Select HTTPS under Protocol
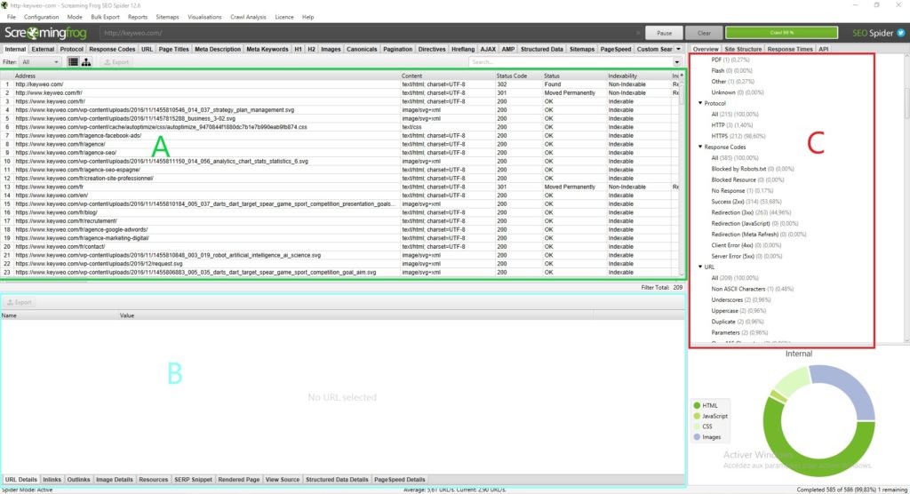The image size is (910, 494). (x=738, y=136)
